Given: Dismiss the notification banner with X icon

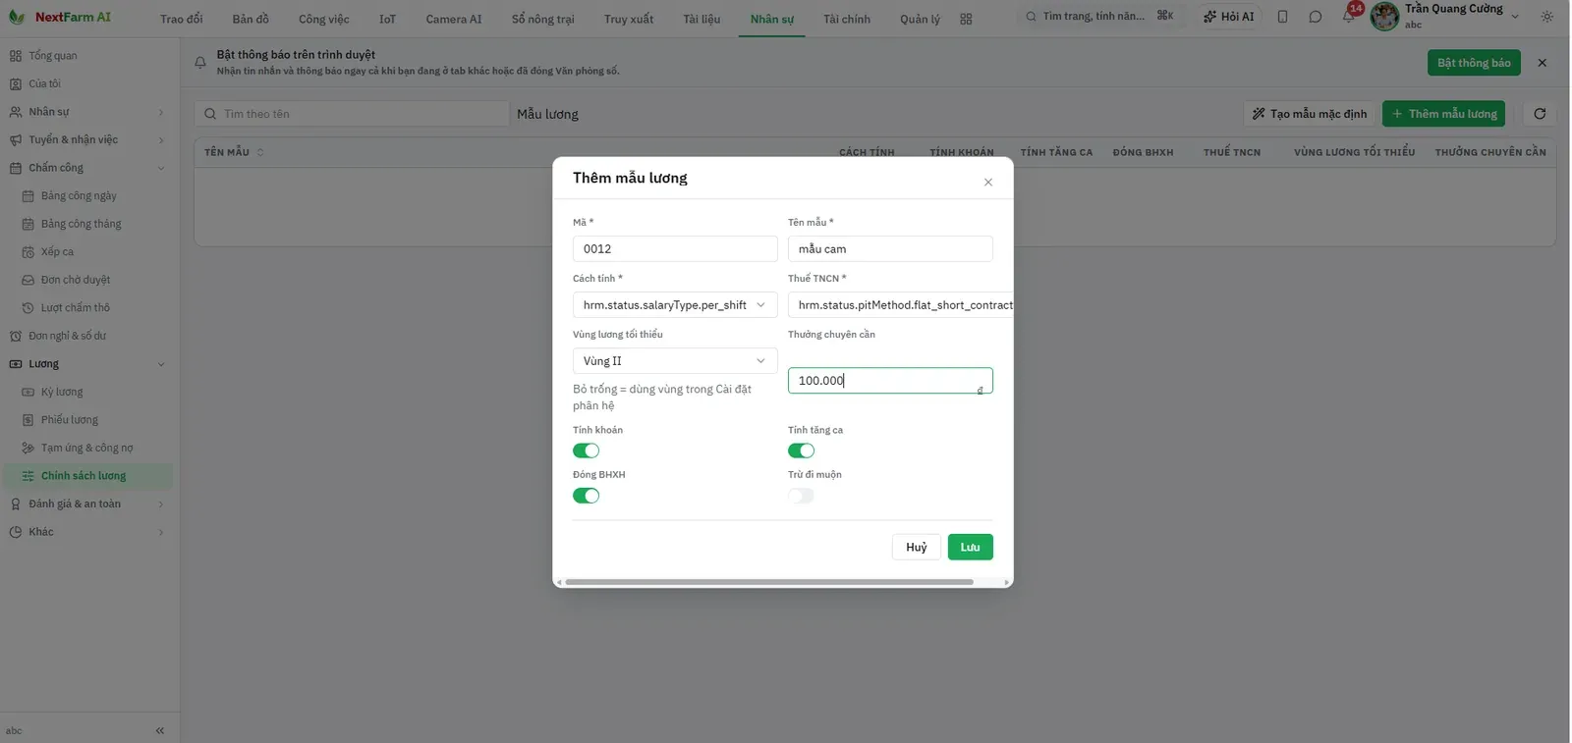Looking at the screenshot, I should [1542, 63].
